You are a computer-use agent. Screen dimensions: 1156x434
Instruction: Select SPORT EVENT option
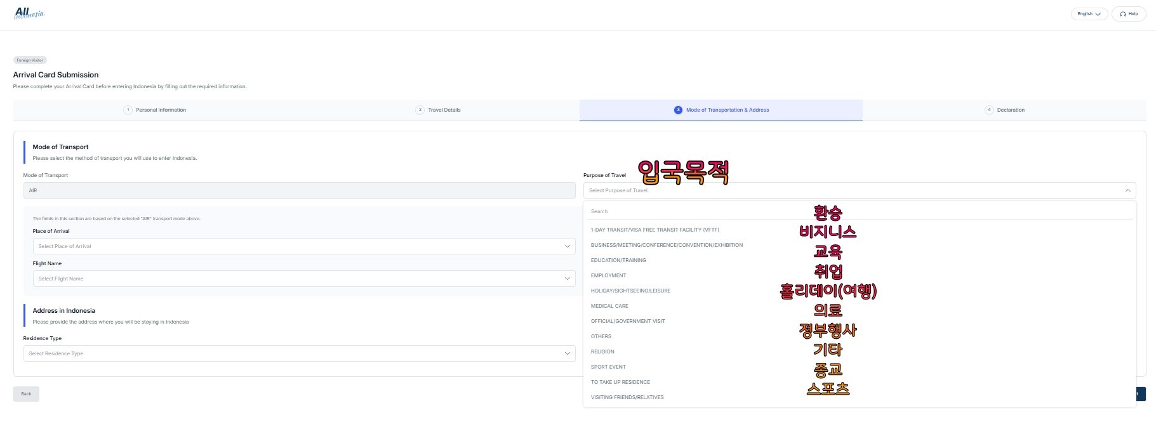coord(860,367)
